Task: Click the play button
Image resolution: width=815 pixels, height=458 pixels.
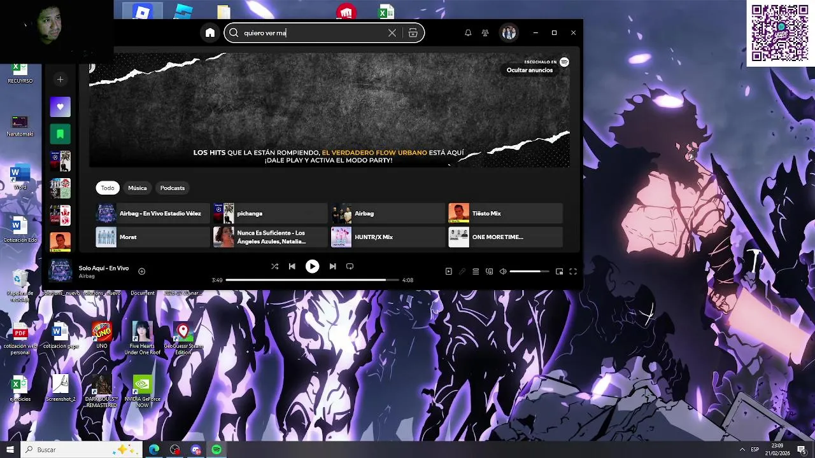Action: (312, 267)
